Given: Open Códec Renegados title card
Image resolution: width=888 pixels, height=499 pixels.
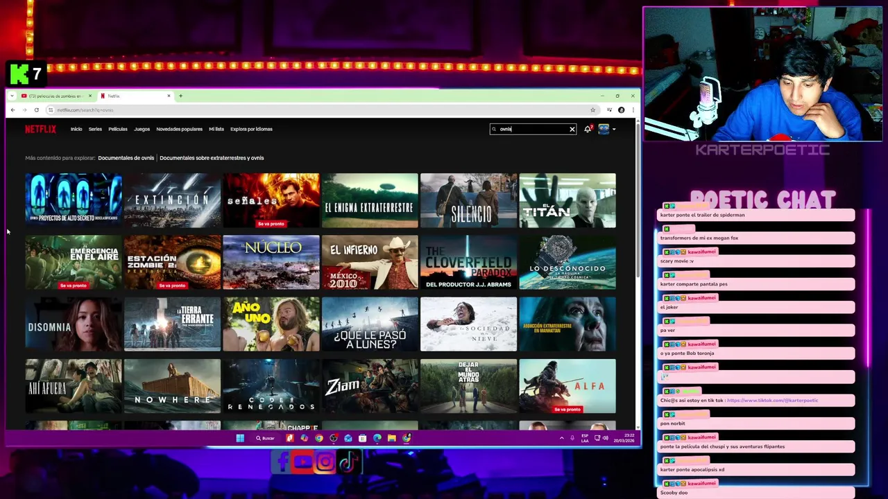Looking at the screenshot, I should [x=271, y=386].
